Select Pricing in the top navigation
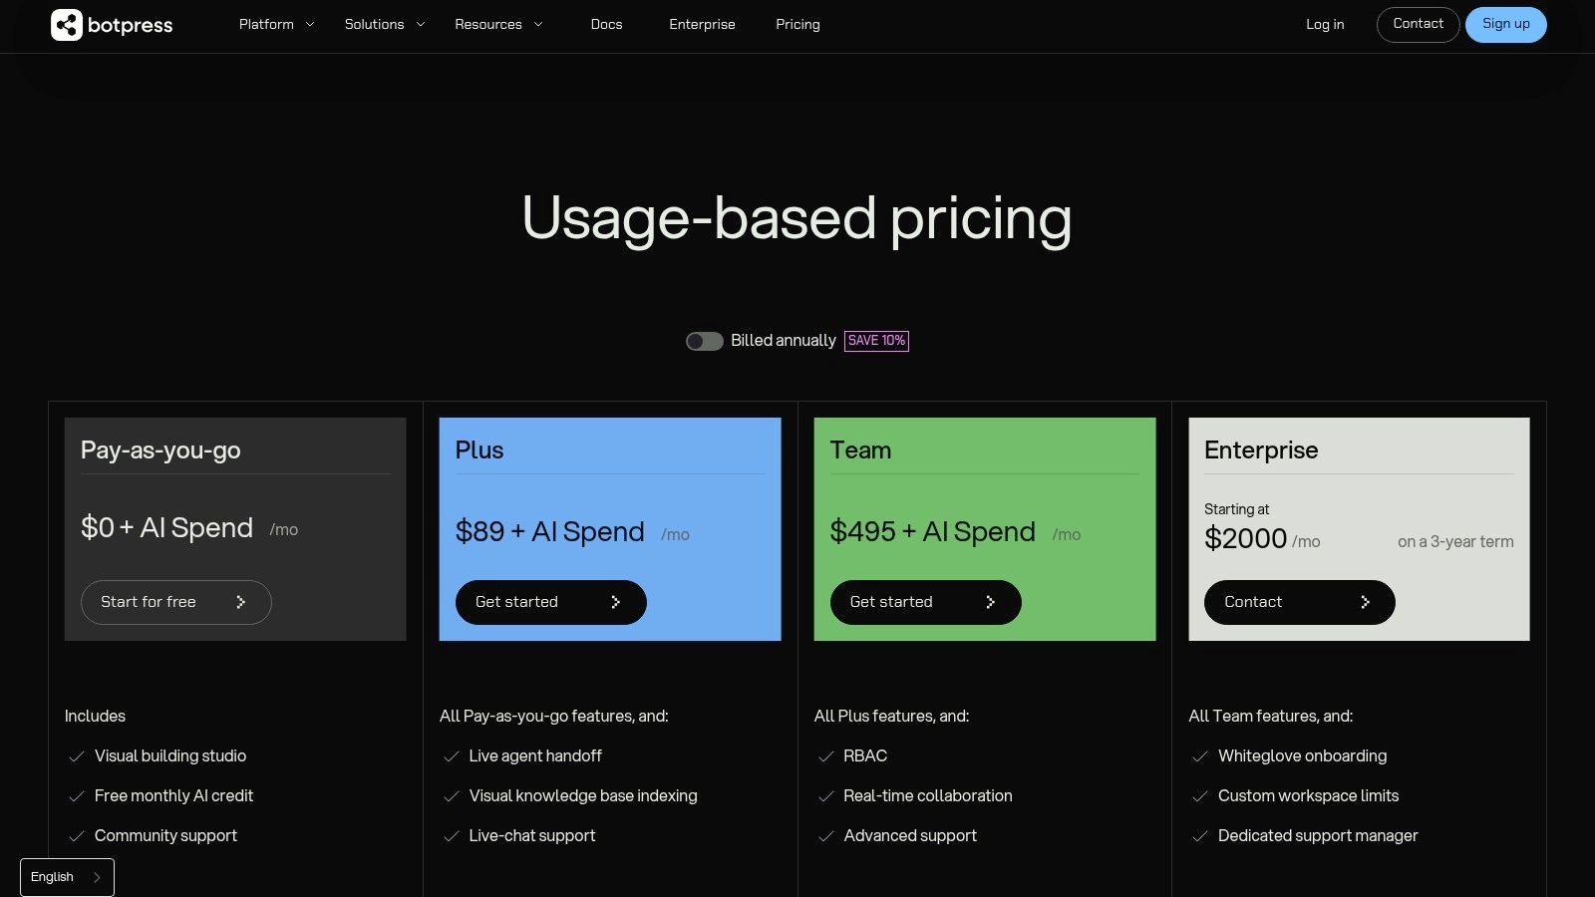Viewport: 1595px width, 897px height. 797,25
